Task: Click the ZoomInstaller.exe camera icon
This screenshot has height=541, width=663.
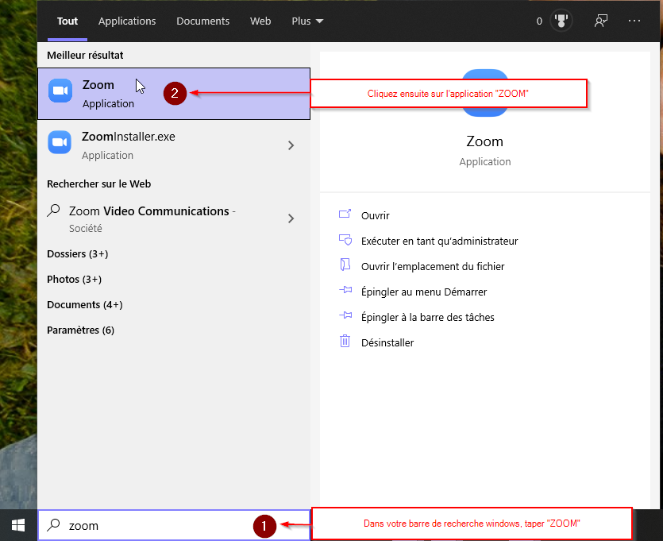Action: (x=60, y=143)
